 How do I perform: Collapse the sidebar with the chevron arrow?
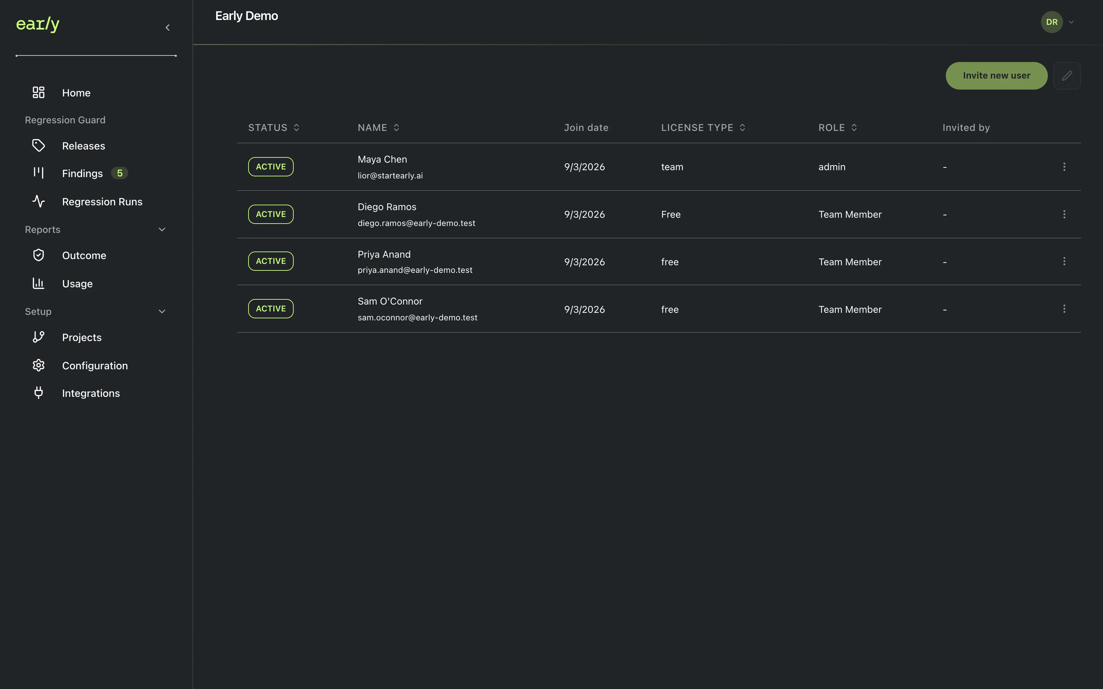pyautogui.click(x=168, y=28)
